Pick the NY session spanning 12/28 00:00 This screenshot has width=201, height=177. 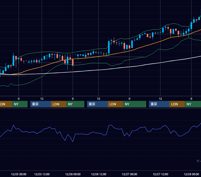(193, 104)
